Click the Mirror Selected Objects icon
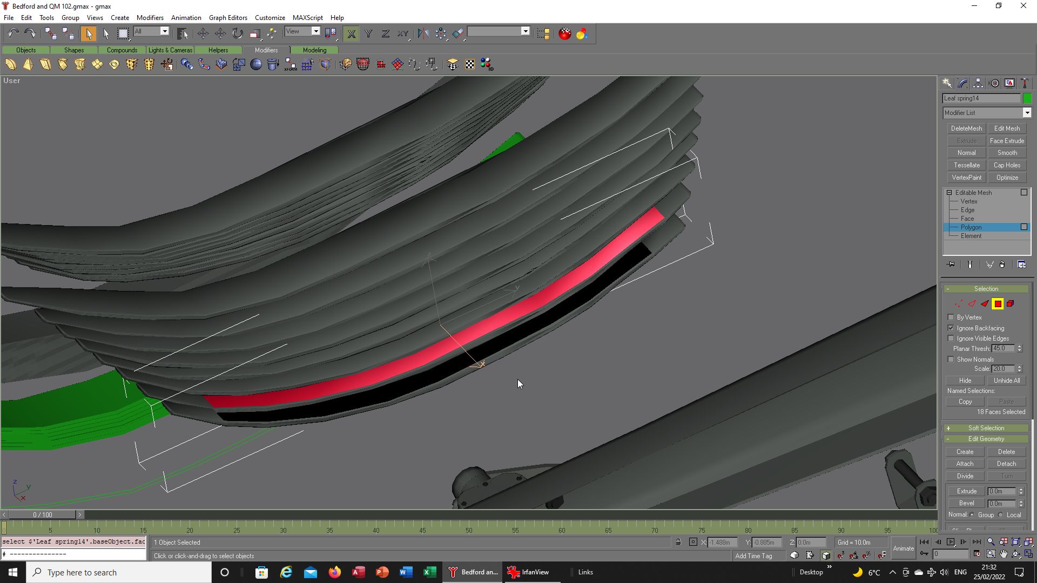The width and height of the screenshot is (1037, 583). pyautogui.click(x=423, y=33)
